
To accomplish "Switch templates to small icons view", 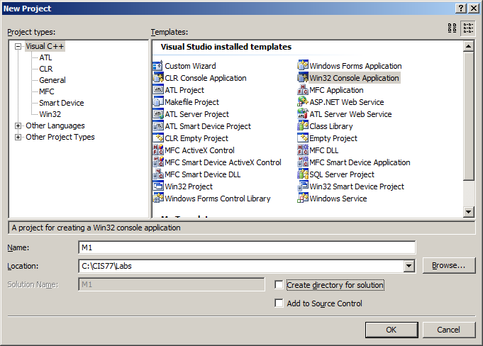I will tap(468, 28).
